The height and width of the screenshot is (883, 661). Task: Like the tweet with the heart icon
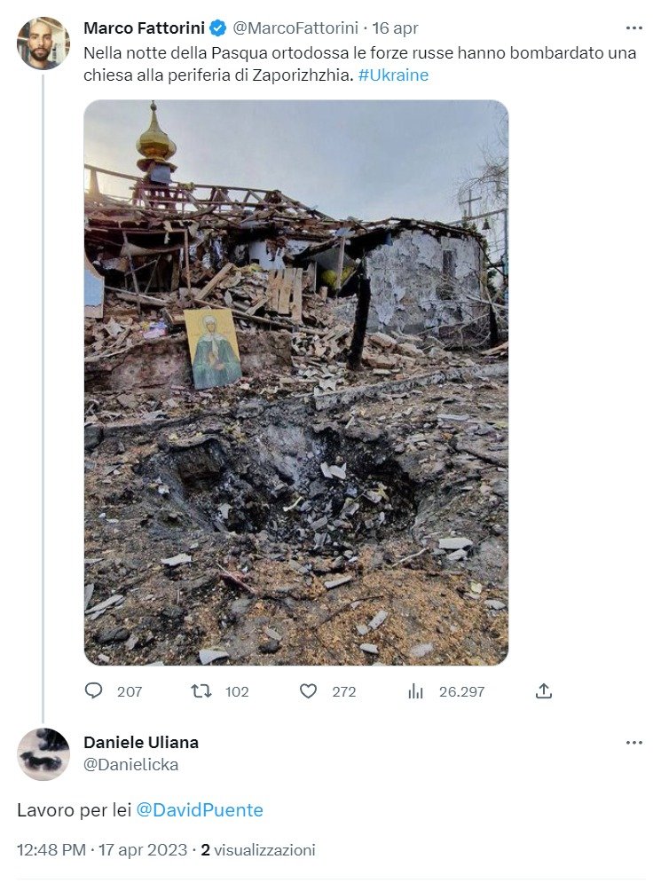tap(308, 691)
